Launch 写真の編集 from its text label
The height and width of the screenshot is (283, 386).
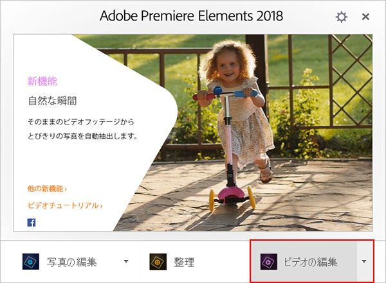71,262
